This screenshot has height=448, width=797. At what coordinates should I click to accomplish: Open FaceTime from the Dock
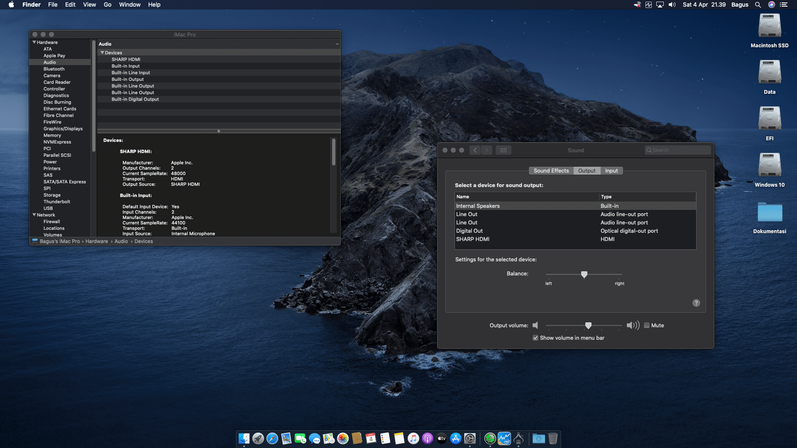301,438
